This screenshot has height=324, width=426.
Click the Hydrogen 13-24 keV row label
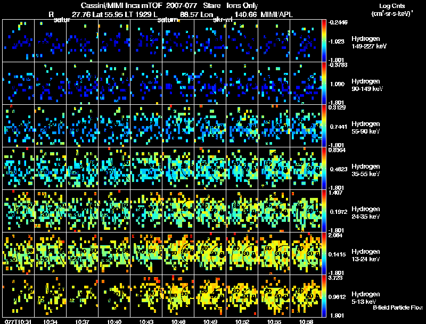[x=366, y=255]
